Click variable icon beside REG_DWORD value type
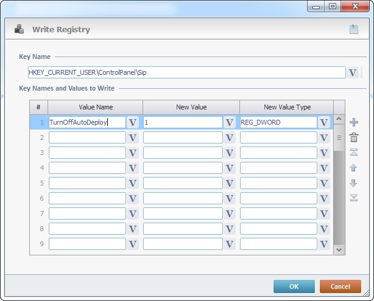The width and height of the screenshot is (374, 301). pyautogui.click(x=324, y=122)
